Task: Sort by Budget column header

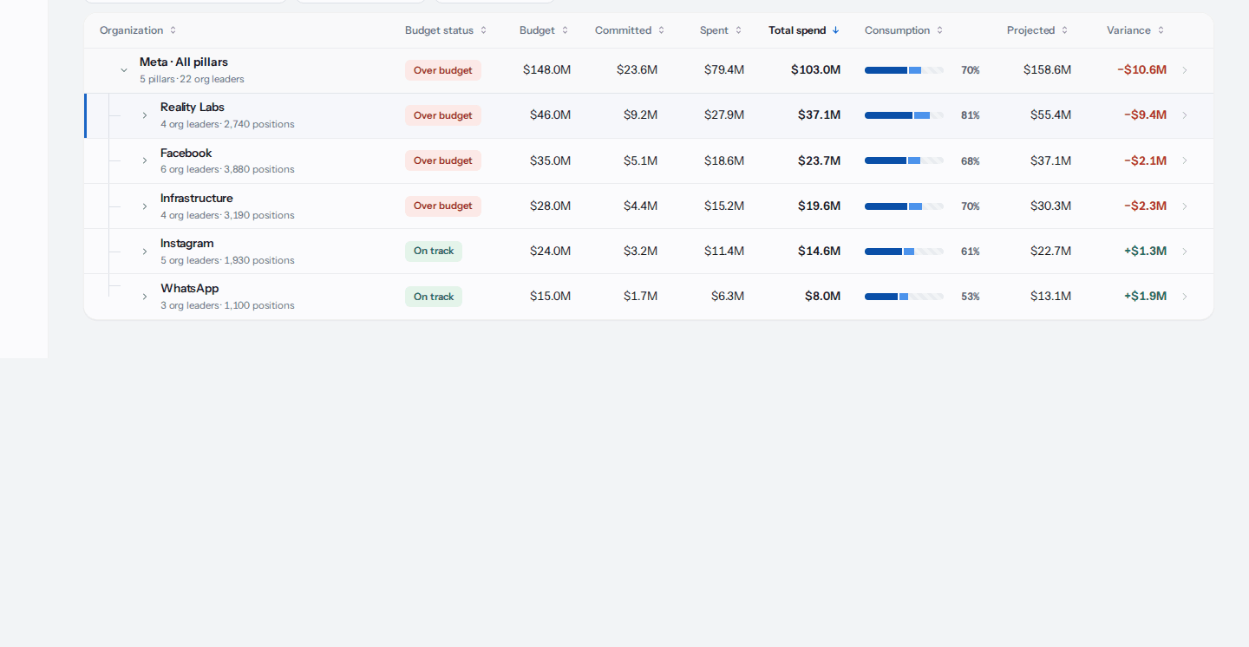Action: coord(544,30)
